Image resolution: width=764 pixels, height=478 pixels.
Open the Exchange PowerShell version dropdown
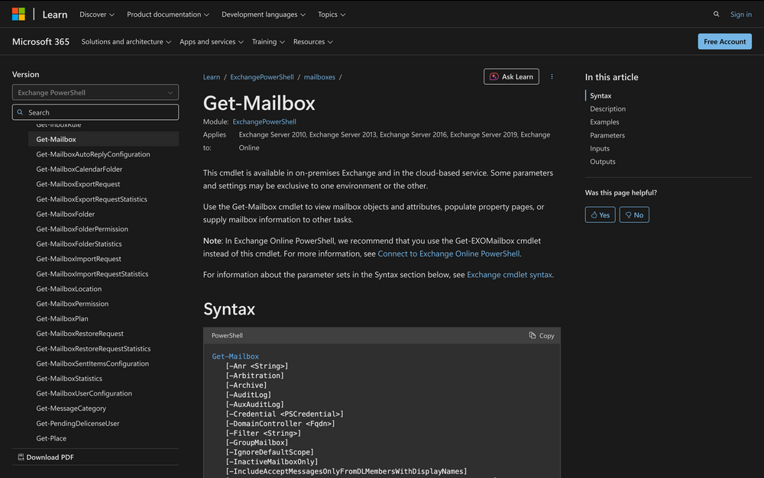[x=95, y=92]
